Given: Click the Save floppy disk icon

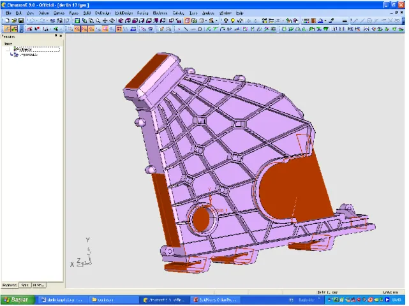Looking at the screenshot, I should pos(21,20).
